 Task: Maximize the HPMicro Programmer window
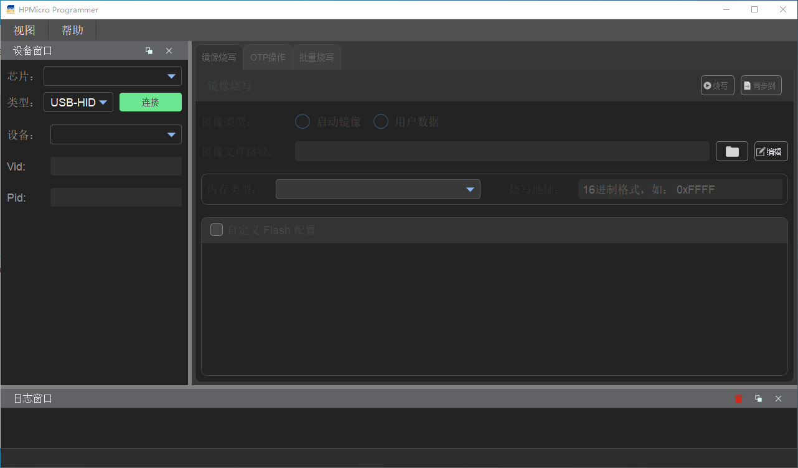pos(754,9)
